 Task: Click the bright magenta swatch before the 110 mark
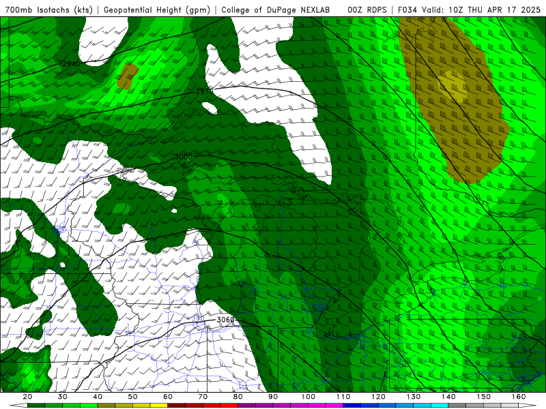334,406
